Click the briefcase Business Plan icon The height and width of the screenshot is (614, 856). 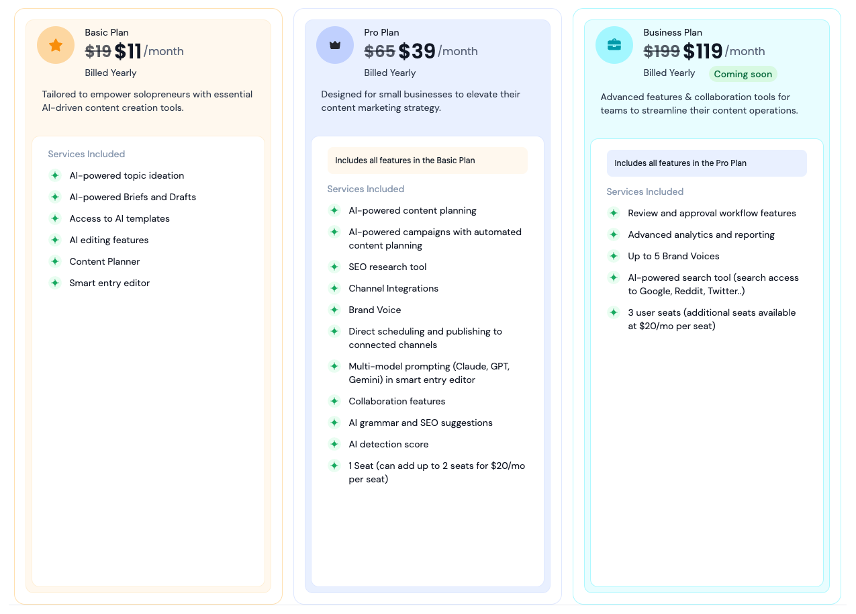614,45
